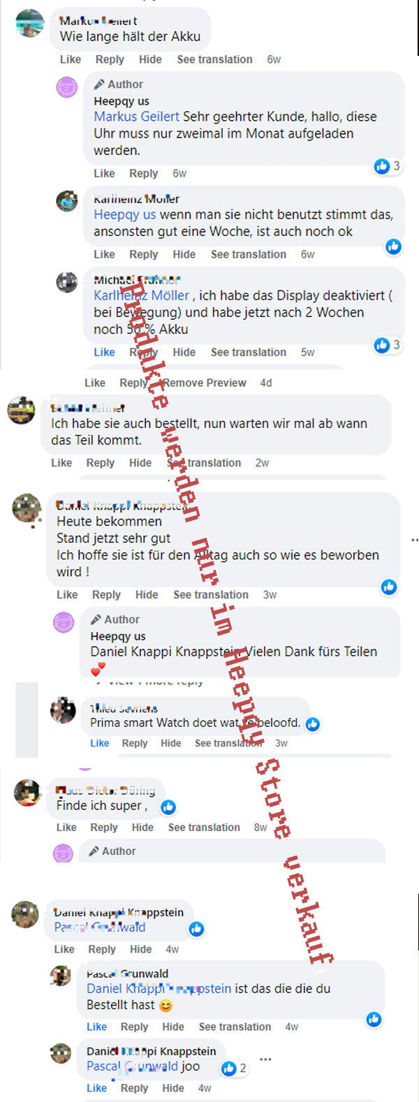Toggle Like on Michael's '2 Wochen' reply

pyautogui.click(x=105, y=352)
